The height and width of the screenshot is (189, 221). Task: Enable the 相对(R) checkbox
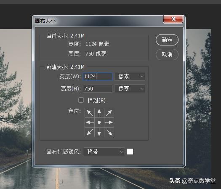[81, 100]
